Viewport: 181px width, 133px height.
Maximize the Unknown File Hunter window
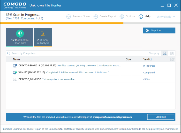(169, 5)
